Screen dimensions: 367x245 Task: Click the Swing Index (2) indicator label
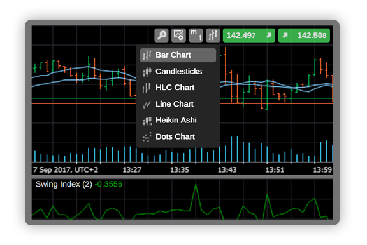64,184
